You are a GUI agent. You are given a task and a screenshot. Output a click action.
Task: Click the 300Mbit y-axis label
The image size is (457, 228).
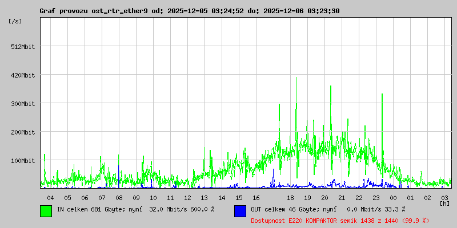click(x=23, y=104)
